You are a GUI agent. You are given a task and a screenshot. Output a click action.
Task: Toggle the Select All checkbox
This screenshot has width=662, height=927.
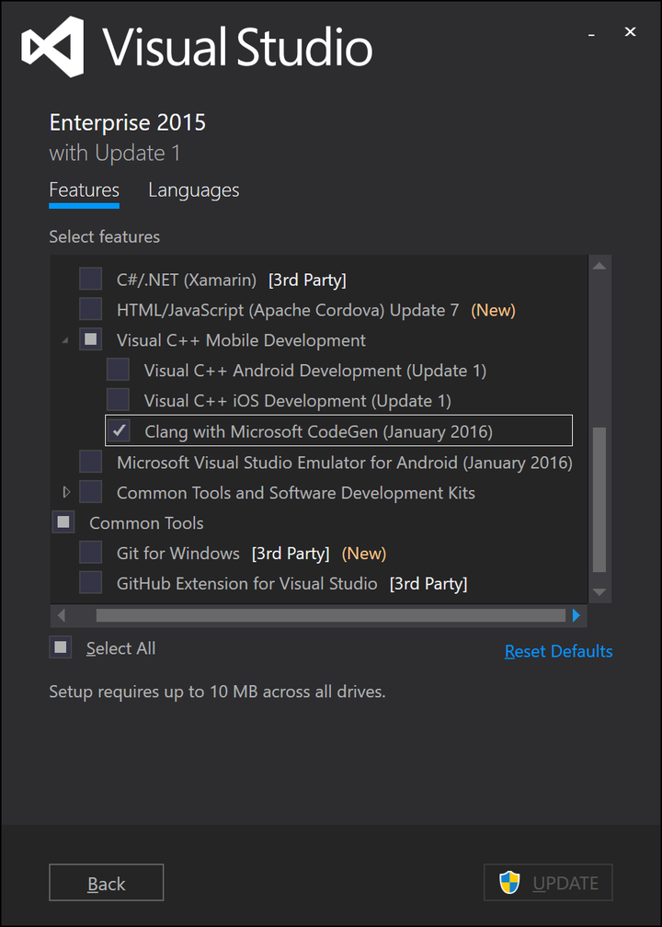(x=61, y=647)
